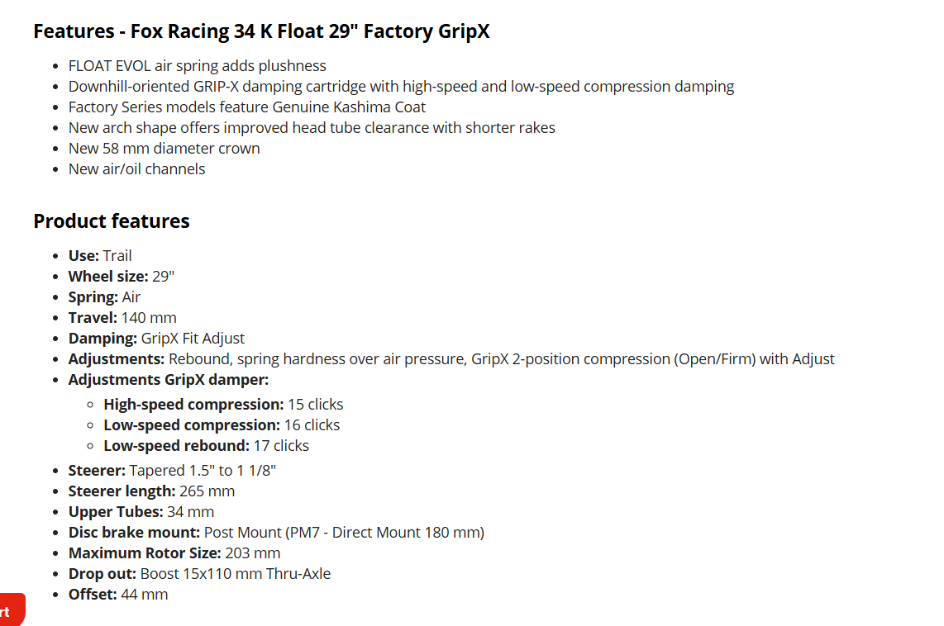Click the Features Fox Racing 34 heading
Image resolution: width=944 pixels, height=626 pixels.
pyautogui.click(x=261, y=31)
